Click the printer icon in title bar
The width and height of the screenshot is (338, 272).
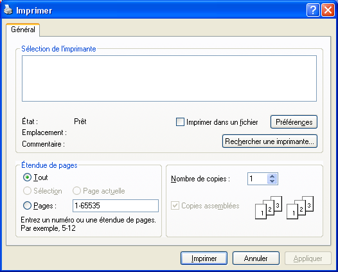[8, 10]
